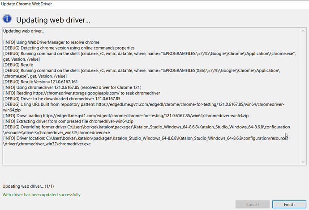Click the blue information icon
Image resolution: width=309 pixels, height=210 pixels.
point(7,19)
